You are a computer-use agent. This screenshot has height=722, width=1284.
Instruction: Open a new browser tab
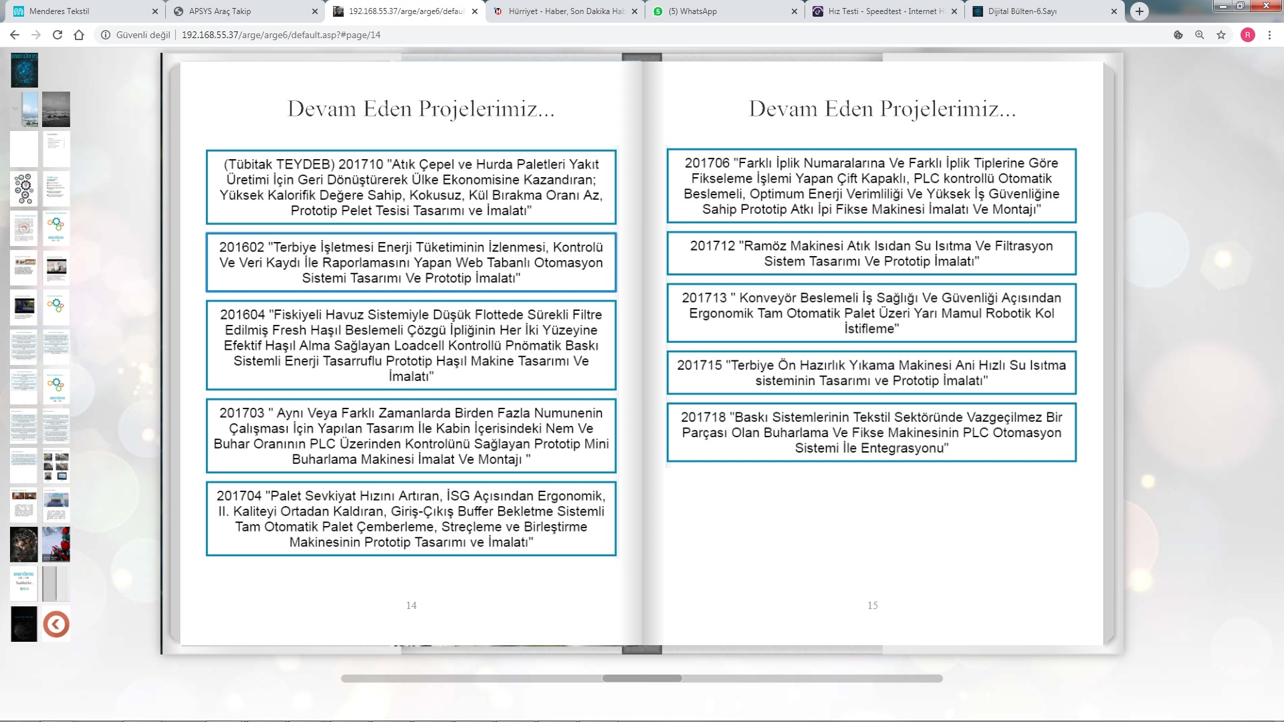(1140, 11)
